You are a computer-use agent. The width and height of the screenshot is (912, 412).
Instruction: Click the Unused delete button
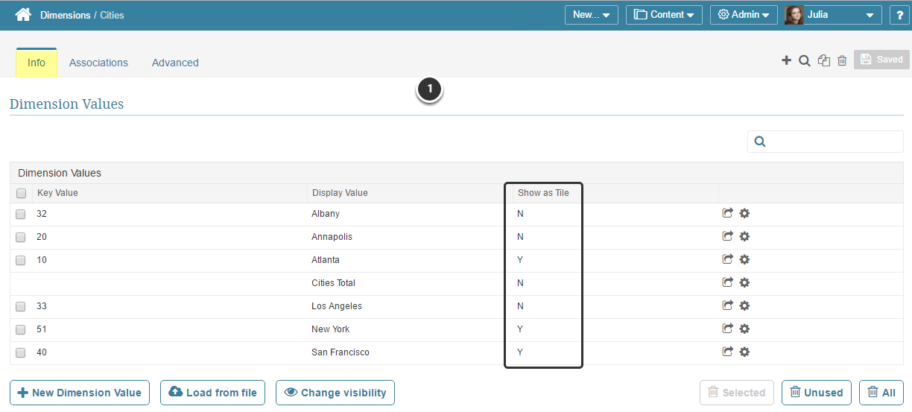point(817,393)
